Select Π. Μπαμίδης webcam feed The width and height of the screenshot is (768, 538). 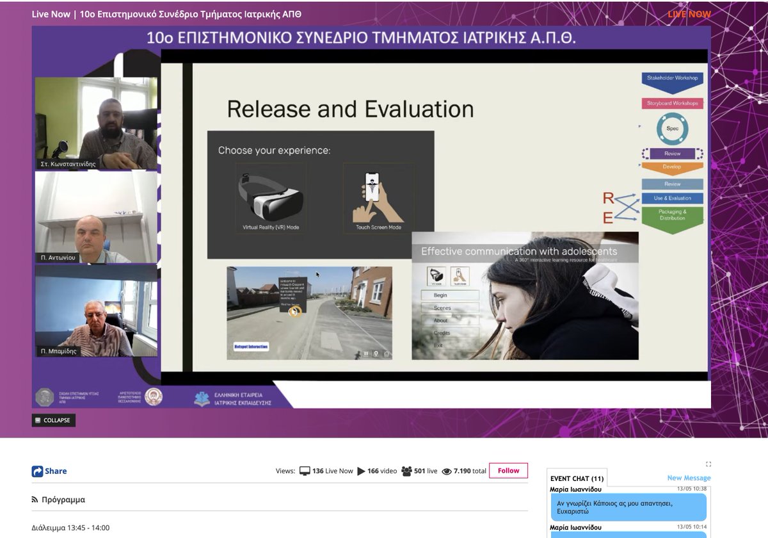[x=96, y=311]
